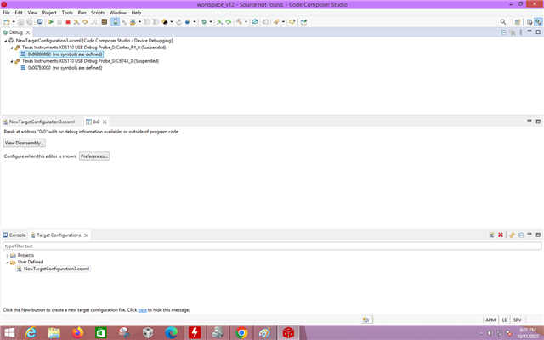
Task: Collapse the User Defined folder
Action: coord(8,263)
